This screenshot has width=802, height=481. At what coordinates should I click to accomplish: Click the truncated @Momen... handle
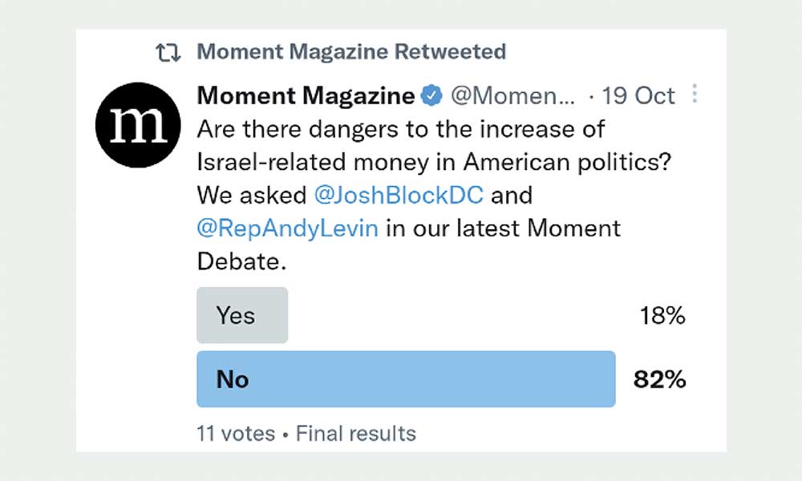pos(512,95)
